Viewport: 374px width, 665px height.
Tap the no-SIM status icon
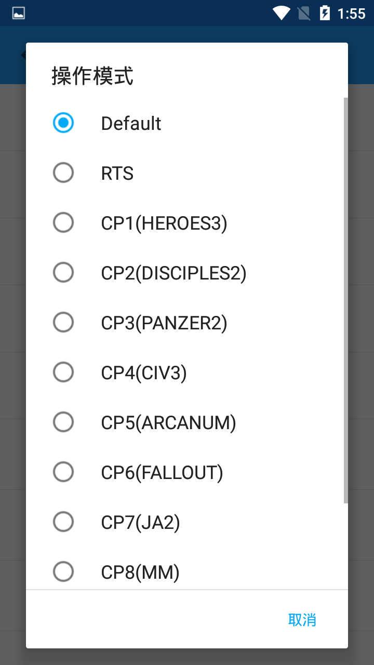304,14
